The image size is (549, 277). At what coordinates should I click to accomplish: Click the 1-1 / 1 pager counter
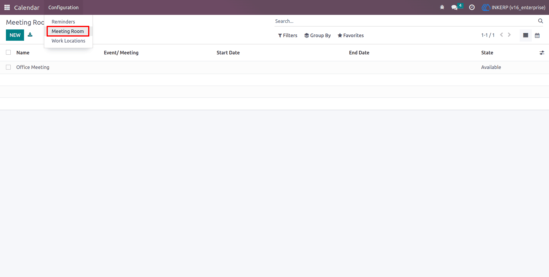point(488,35)
